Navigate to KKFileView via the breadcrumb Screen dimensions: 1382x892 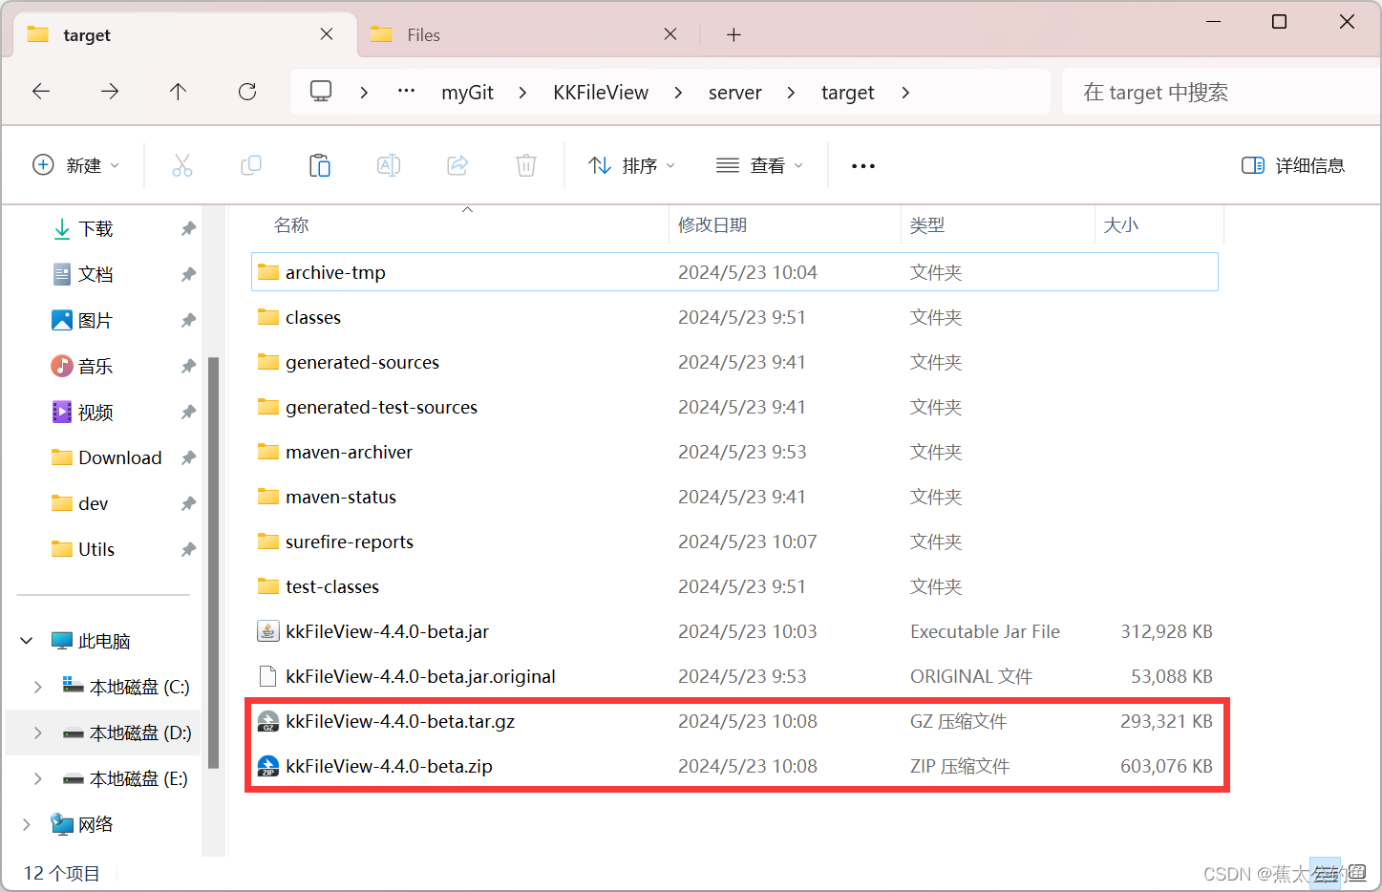point(601,91)
